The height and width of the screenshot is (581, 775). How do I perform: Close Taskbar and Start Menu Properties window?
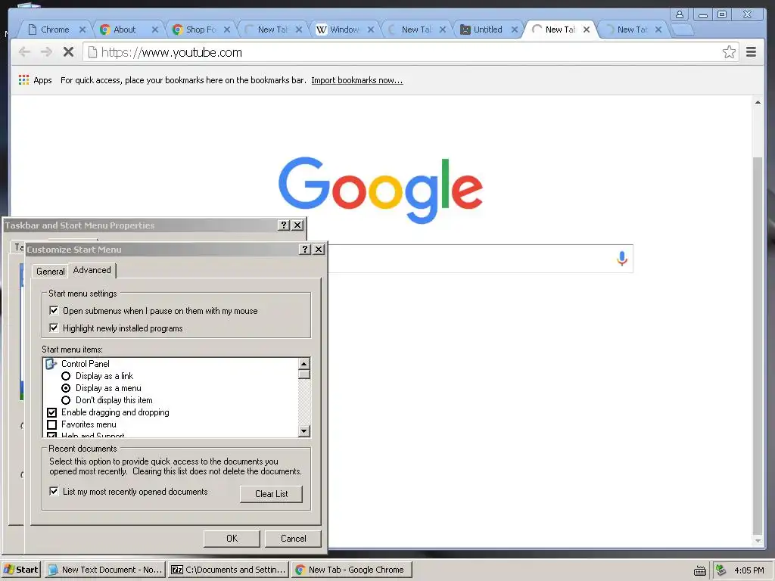point(297,225)
